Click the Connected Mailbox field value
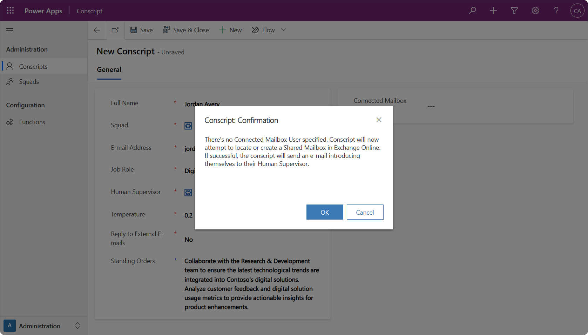Viewport: 588px width, 335px height. [431, 106]
